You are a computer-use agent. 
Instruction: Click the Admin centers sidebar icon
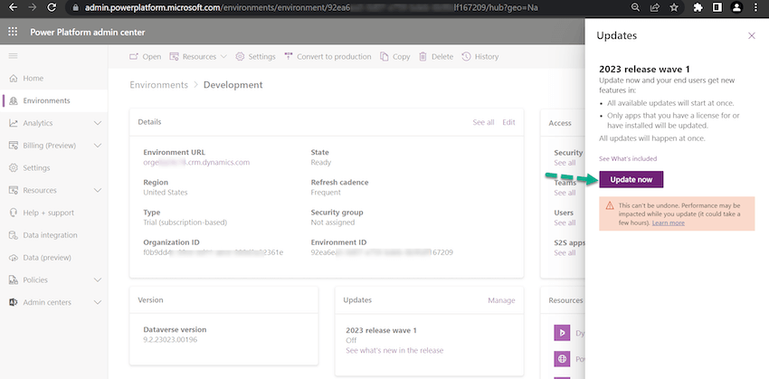click(x=14, y=302)
